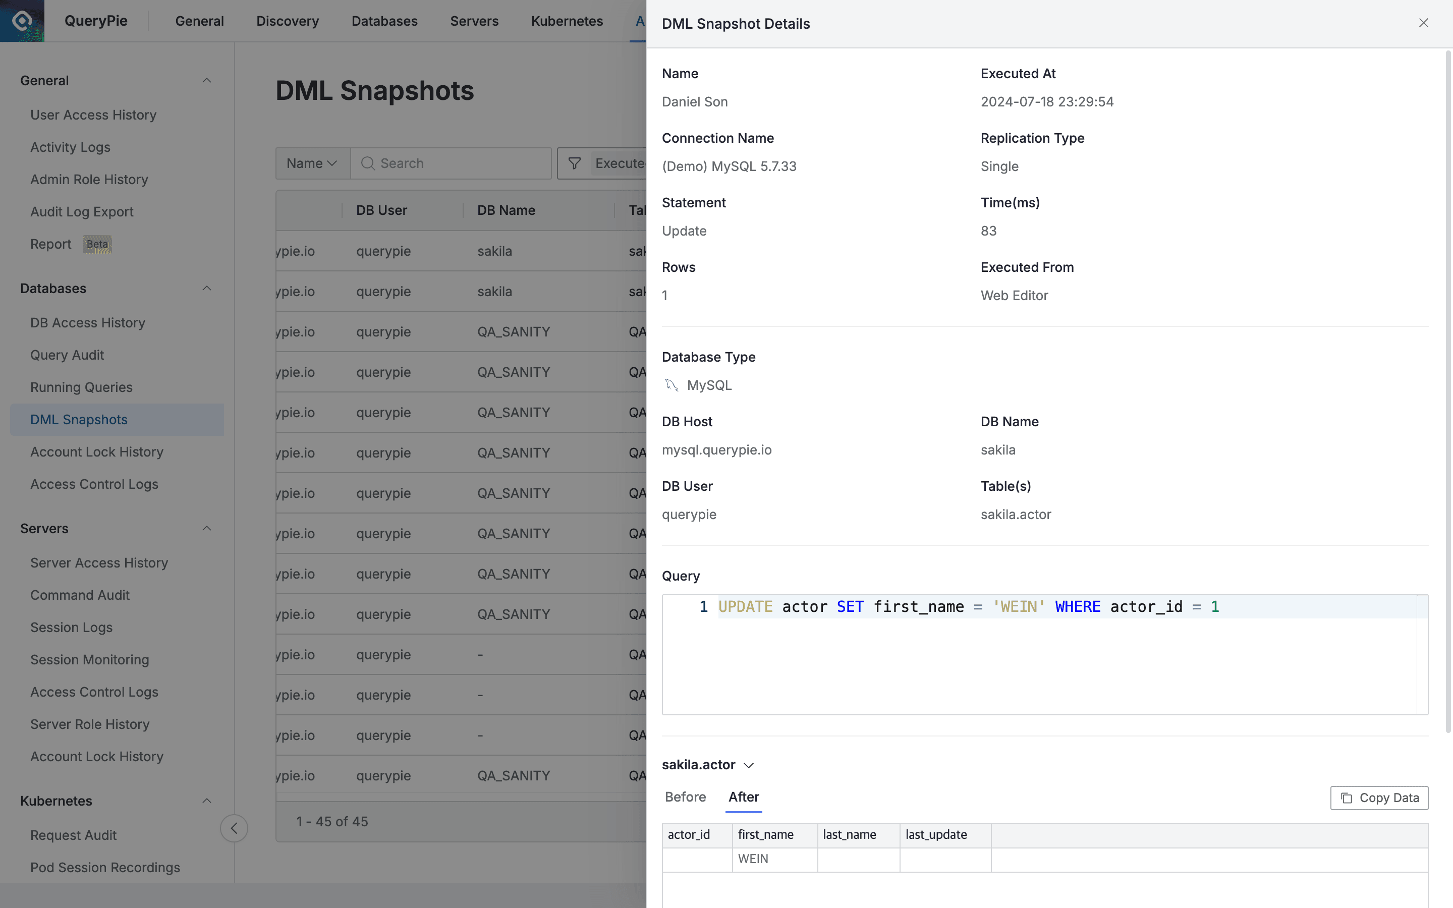Click the magnifier icon in the search bar

point(369,163)
